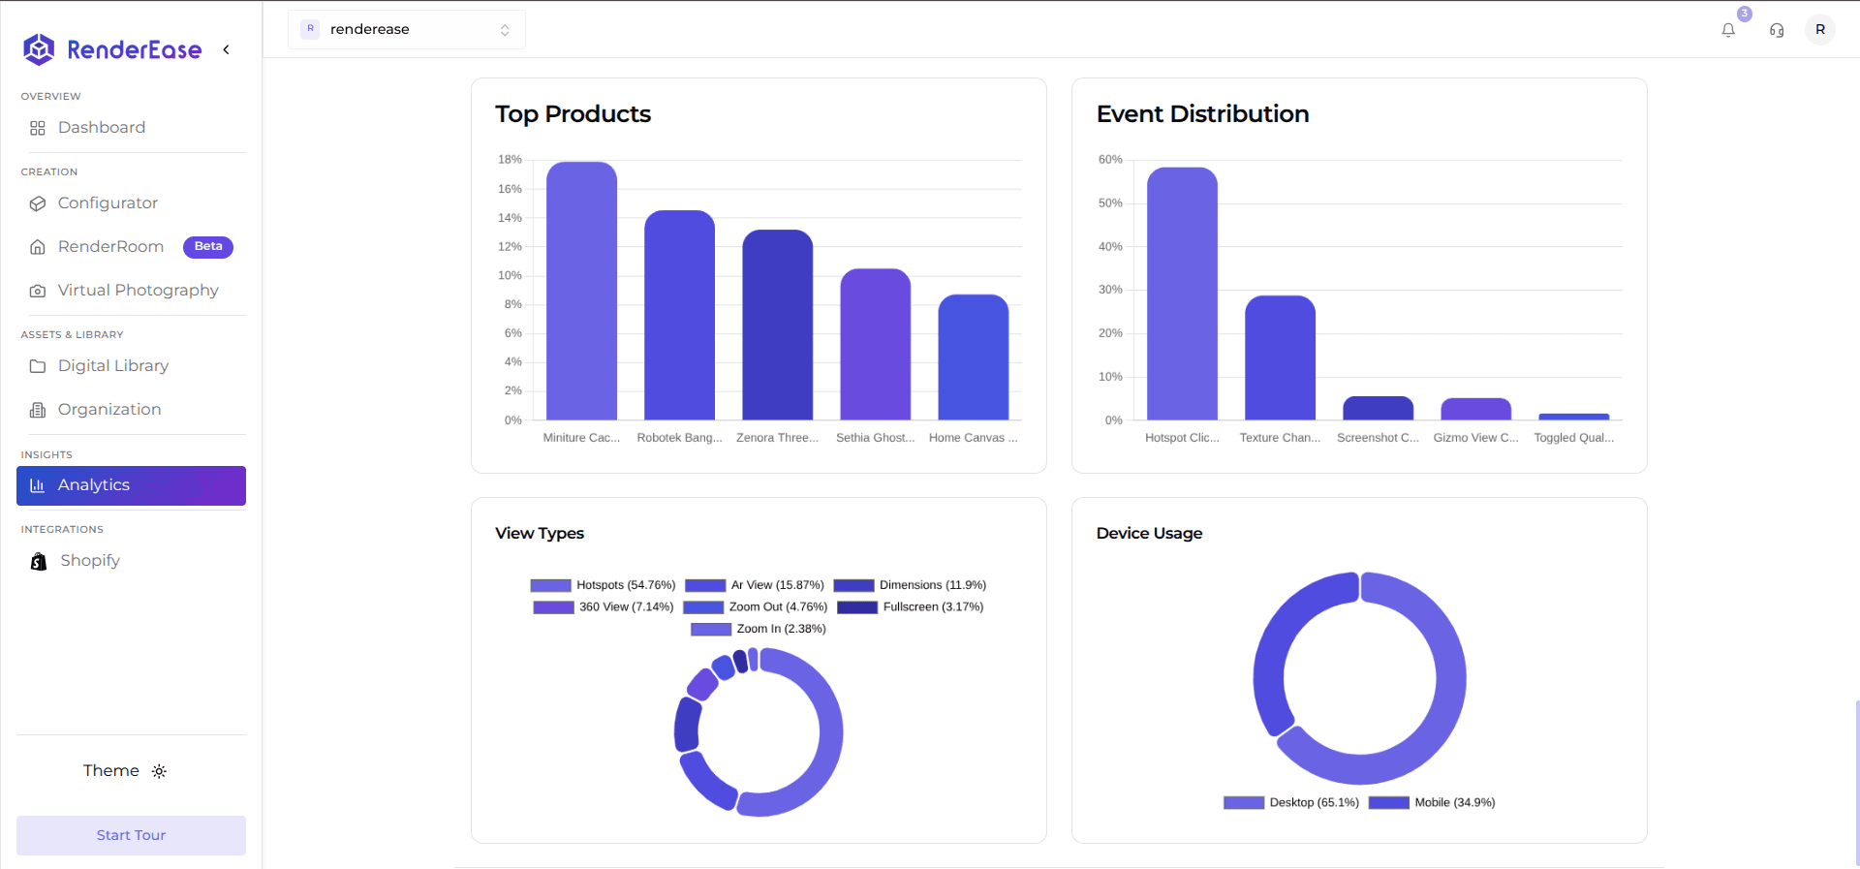Click the Top Products chart title

tap(573, 114)
